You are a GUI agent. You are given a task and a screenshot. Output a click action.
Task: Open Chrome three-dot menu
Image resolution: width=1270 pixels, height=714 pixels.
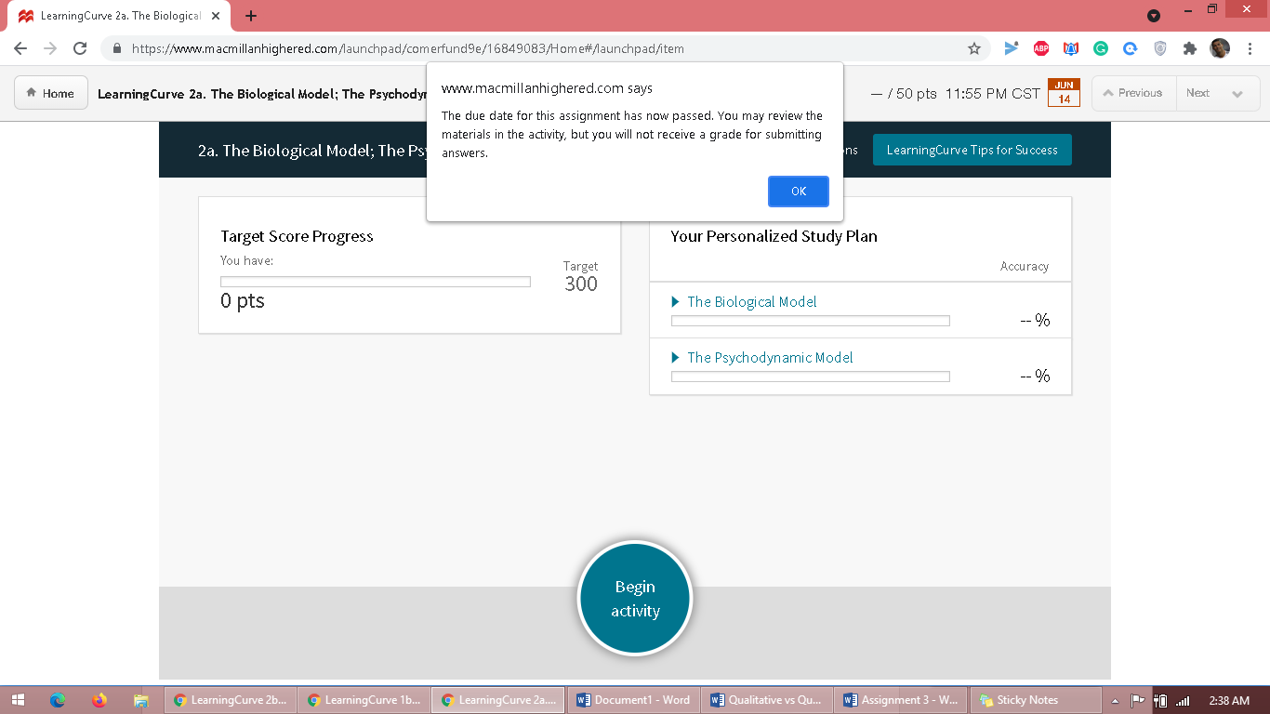click(1250, 49)
